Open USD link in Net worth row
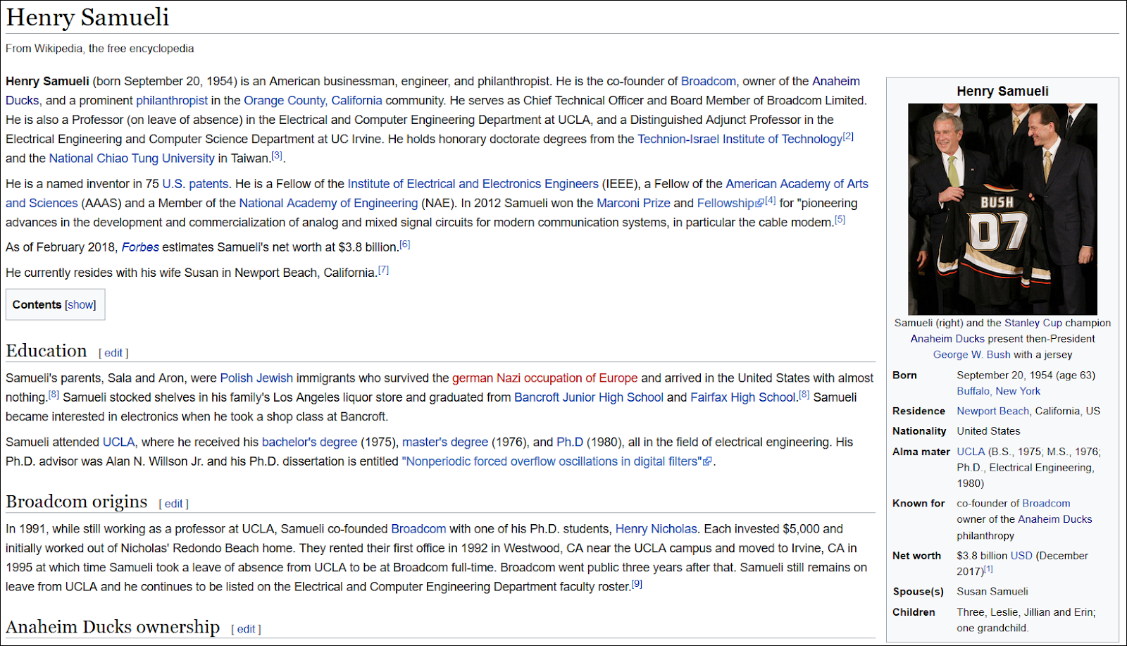Viewport: 1127px width, 646px height. click(x=1021, y=556)
